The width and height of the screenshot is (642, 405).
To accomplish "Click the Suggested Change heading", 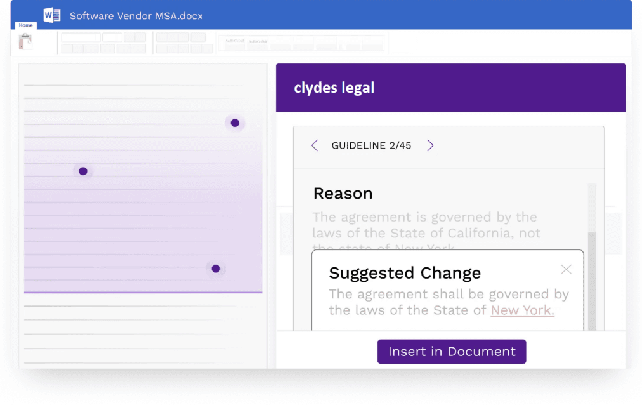I will pos(405,273).
